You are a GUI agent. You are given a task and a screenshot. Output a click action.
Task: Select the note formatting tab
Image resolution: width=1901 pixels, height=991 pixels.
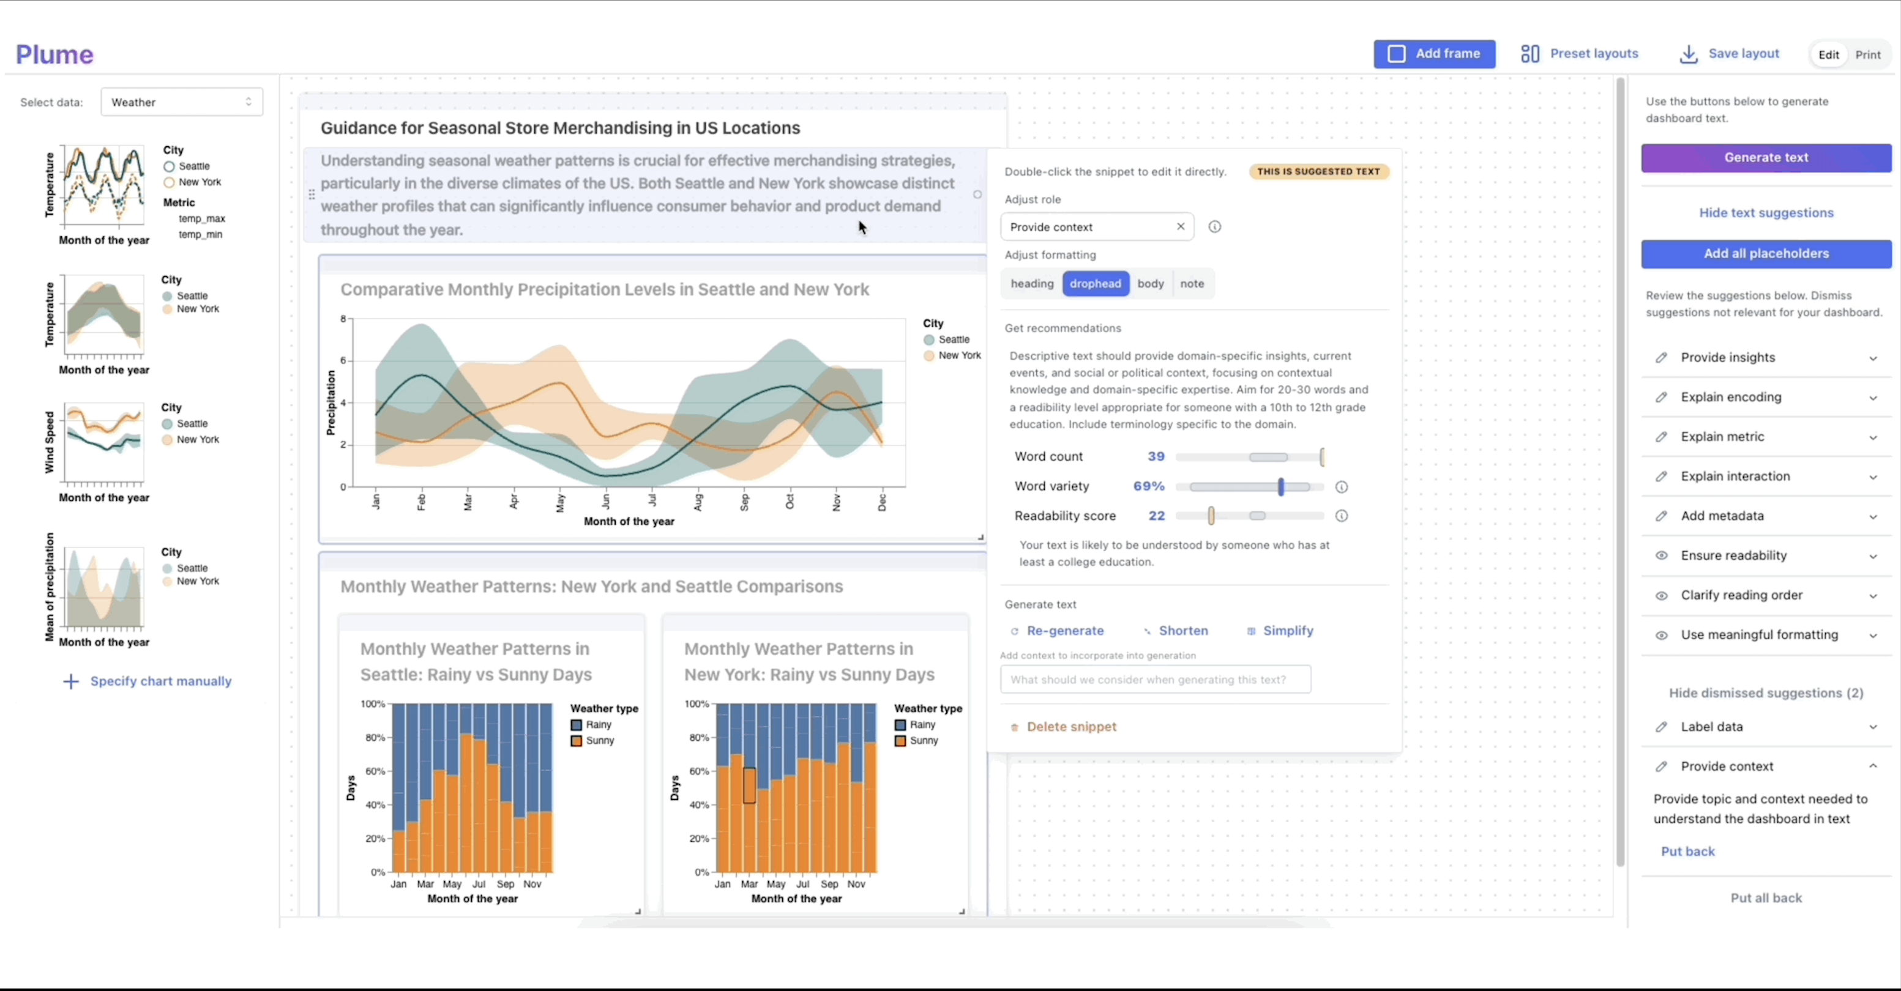(x=1191, y=284)
